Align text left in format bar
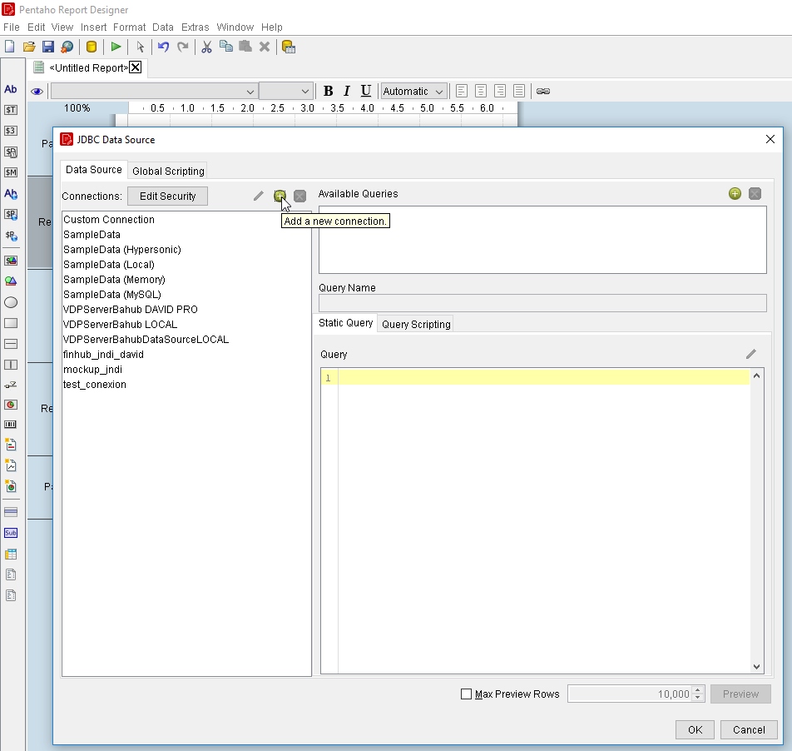 click(x=462, y=91)
